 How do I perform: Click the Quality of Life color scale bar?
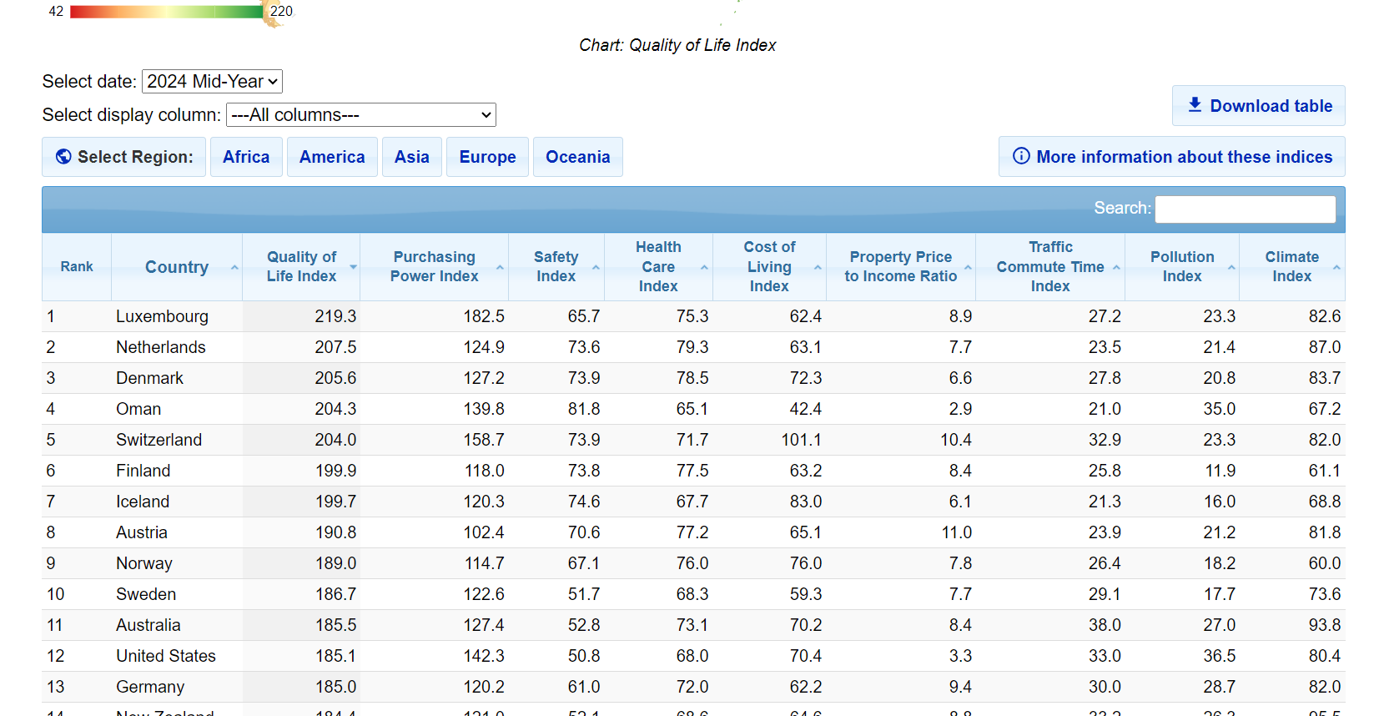coord(167,12)
